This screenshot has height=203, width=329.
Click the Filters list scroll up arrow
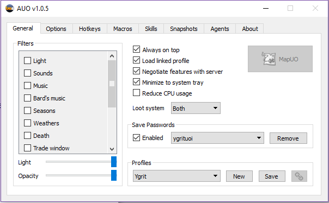[x=112, y=56]
